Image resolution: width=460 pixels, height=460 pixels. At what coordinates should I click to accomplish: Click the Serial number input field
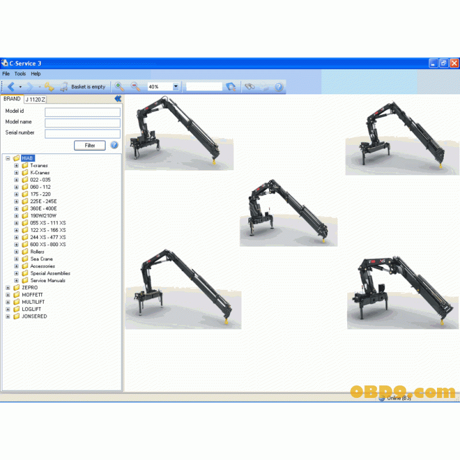pos(82,134)
